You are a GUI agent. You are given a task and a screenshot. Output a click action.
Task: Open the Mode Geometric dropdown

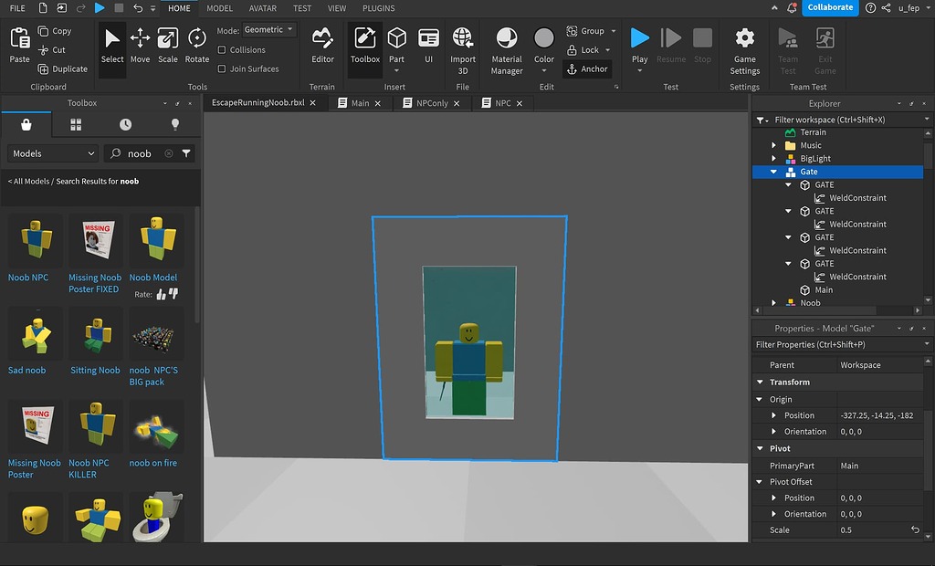click(269, 30)
